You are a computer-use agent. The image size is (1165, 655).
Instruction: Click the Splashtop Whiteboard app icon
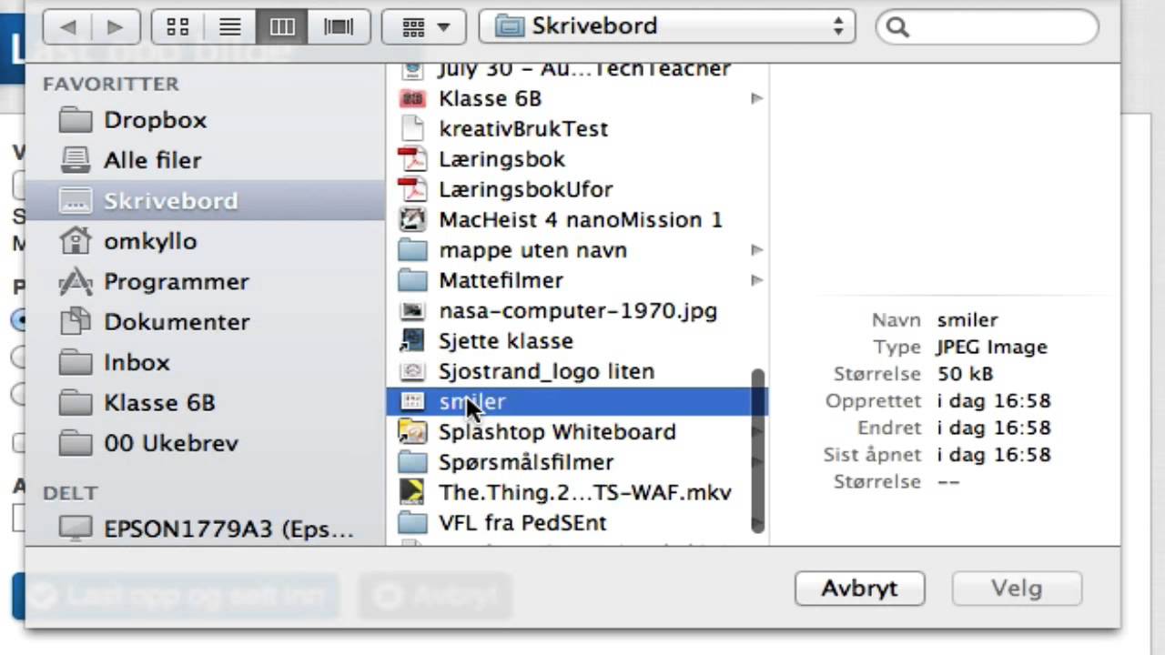coord(413,432)
